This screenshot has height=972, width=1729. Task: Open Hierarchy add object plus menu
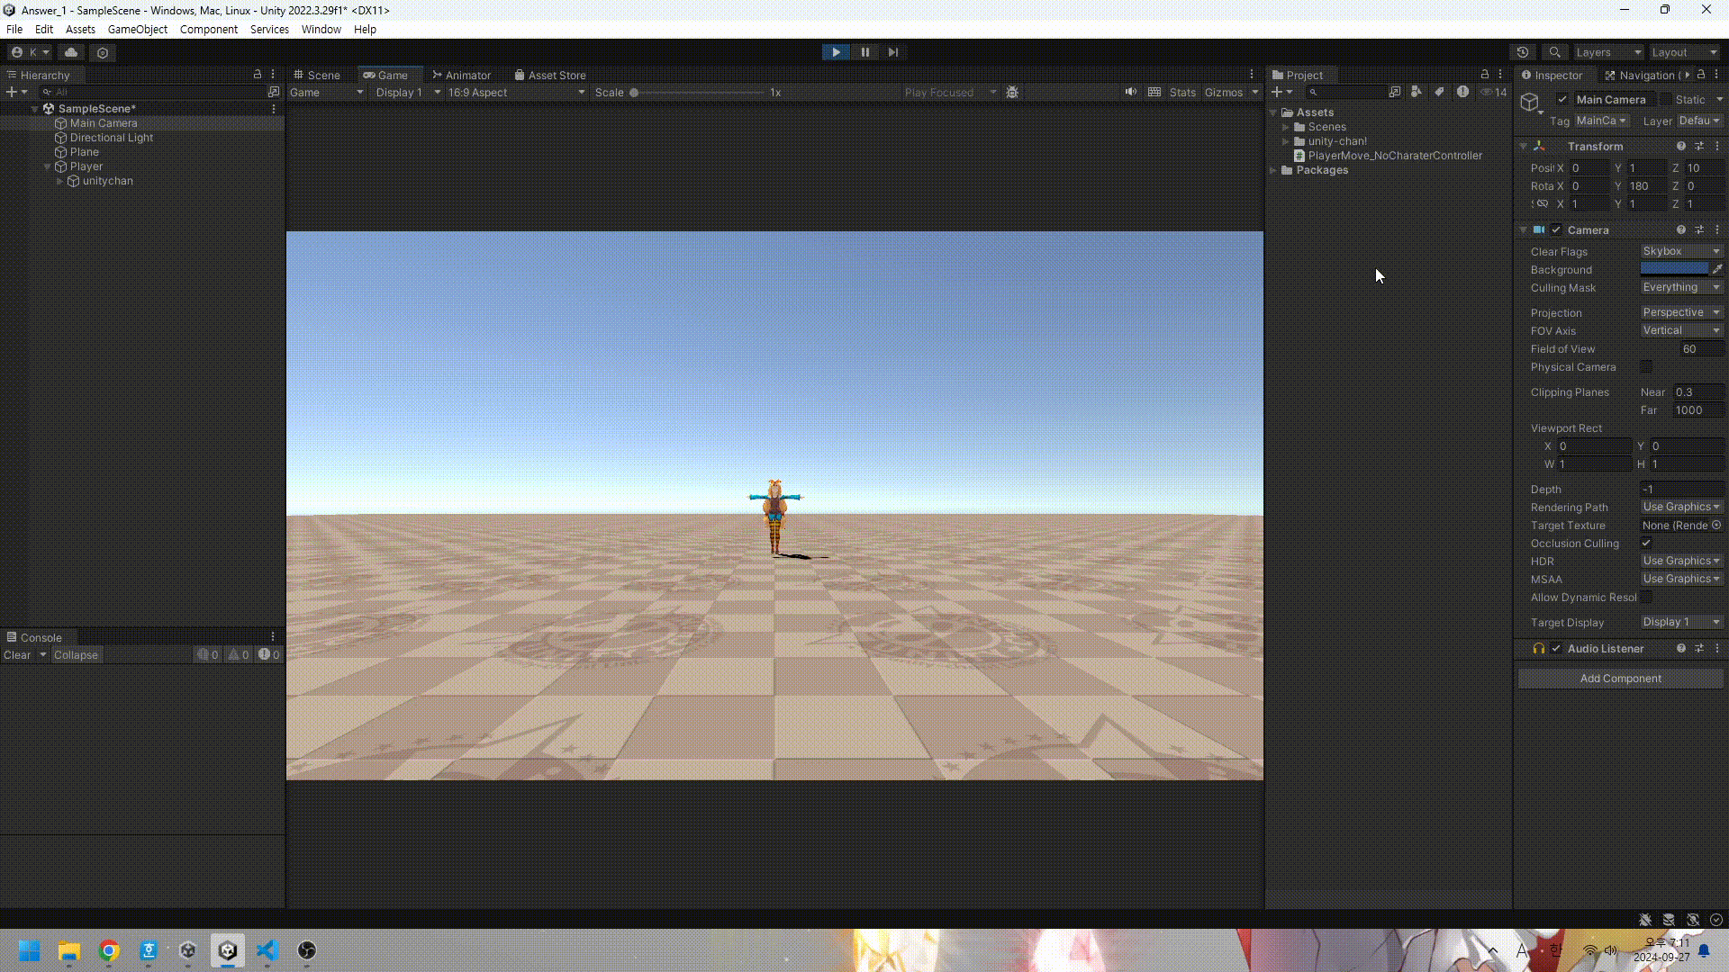pyautogui.click(x=16, y=92)
